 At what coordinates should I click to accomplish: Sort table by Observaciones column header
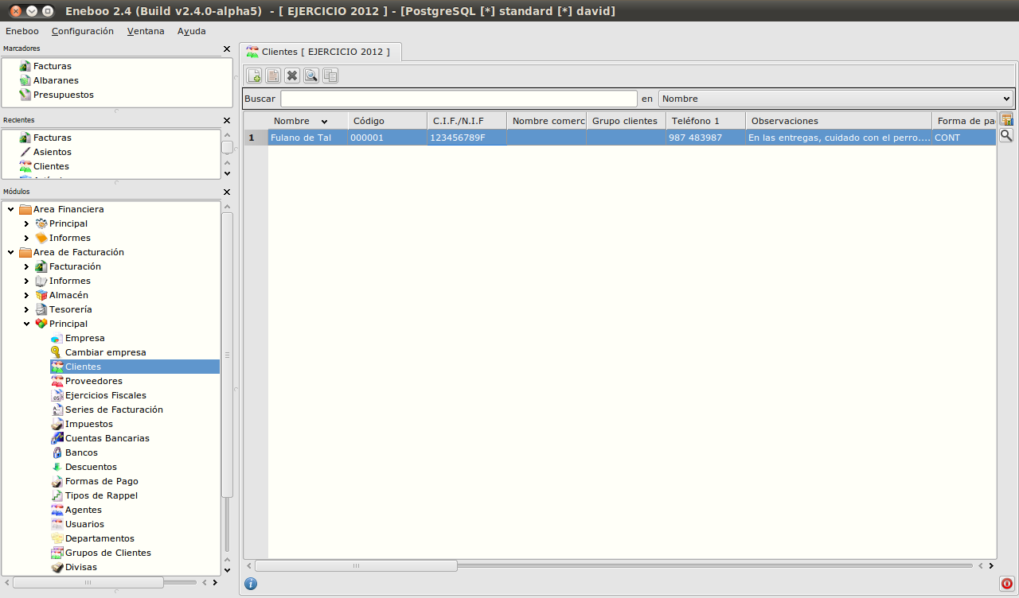coord(839,121)
